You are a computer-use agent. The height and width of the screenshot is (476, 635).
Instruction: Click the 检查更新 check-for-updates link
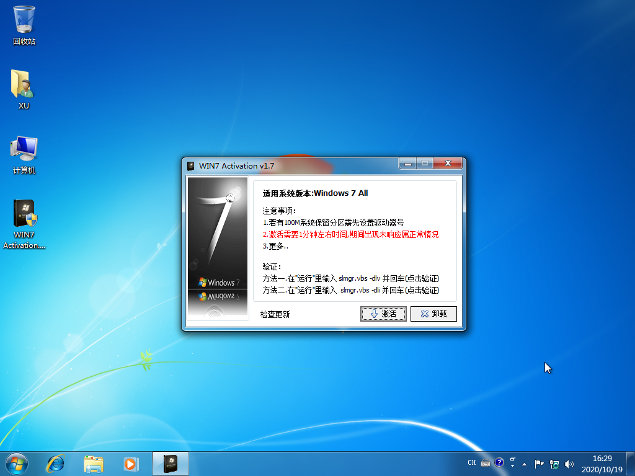pyautogui.click(x=275, y=315)
